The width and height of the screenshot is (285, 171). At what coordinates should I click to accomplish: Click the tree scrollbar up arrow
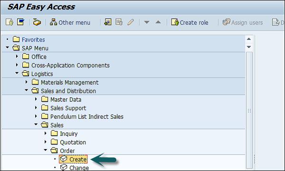coord(249,39)
